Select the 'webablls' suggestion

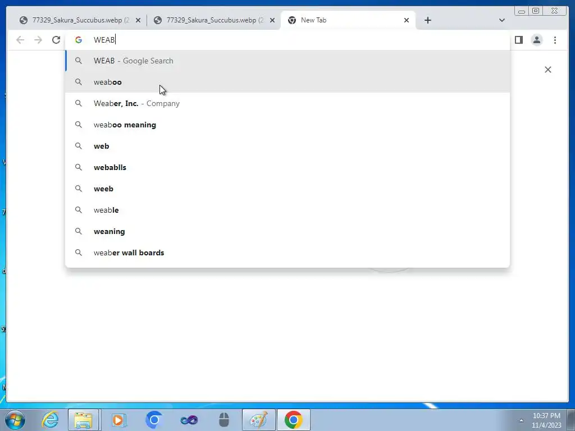(x=287, y=167)
